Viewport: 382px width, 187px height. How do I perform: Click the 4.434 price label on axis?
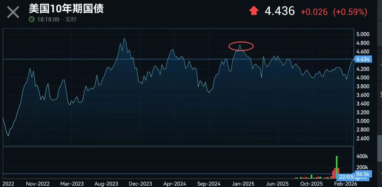coord(363,59)
